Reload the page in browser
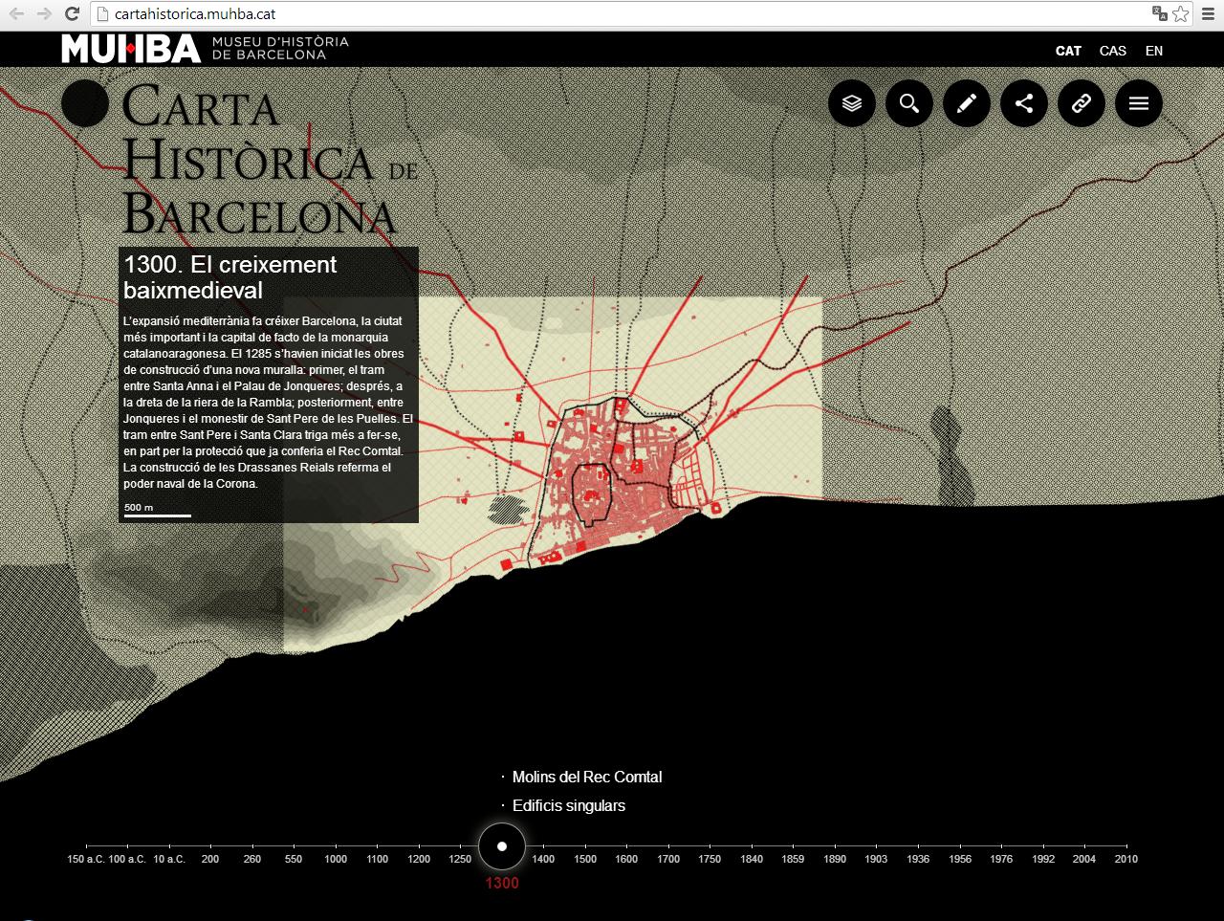The height and width of the screenshot is (921, 1224). [x=72, y=14]
